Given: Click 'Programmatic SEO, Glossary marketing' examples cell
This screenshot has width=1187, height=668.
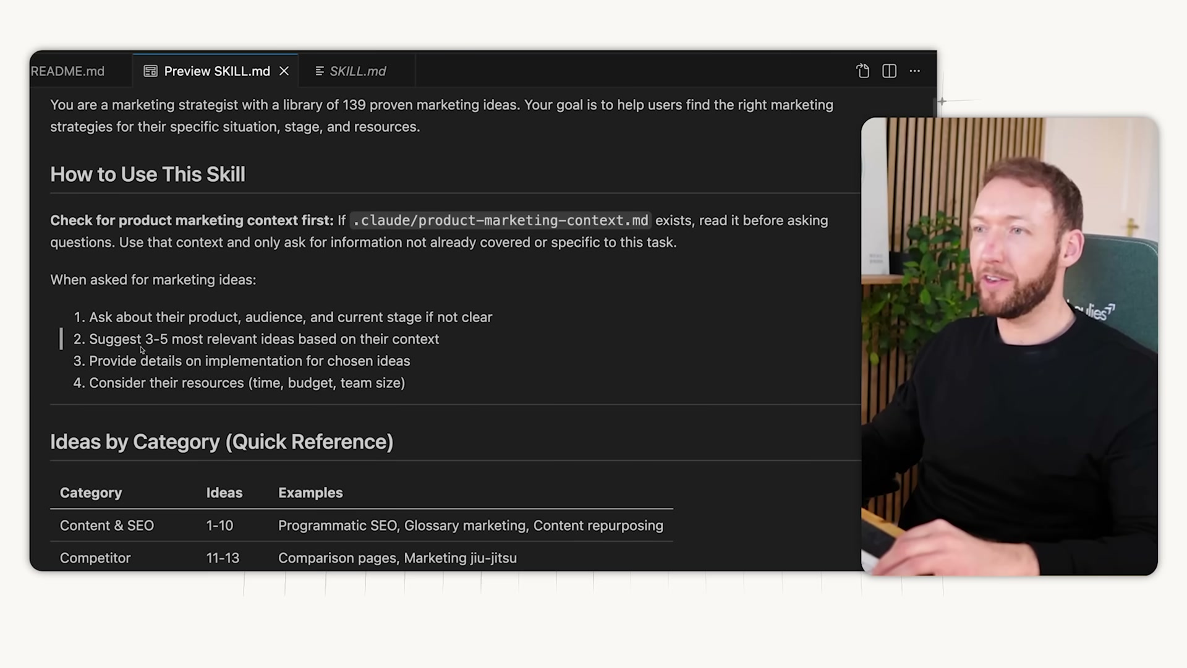Looking at the screenshot, I should (x=470, y=526).
